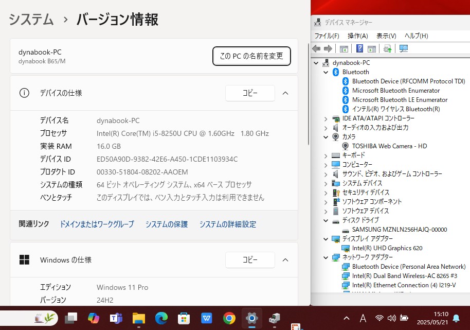Click the notification bell in system tray

[x=456, y=318]
